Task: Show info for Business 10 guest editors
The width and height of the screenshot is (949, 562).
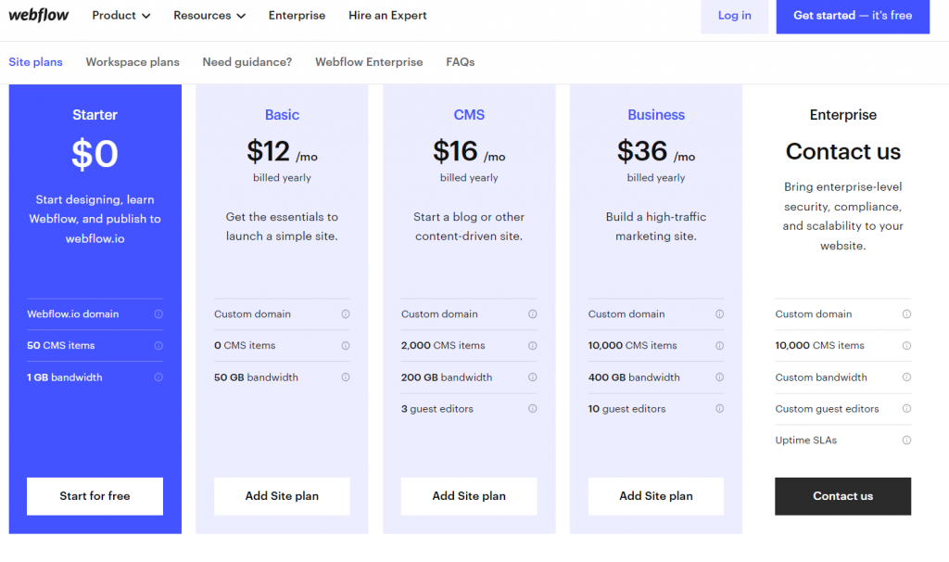Action: point(719,409)
